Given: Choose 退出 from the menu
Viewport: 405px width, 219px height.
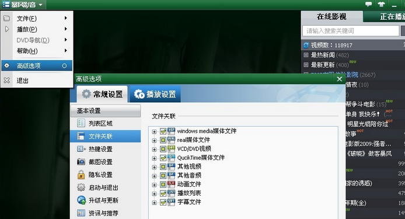Looking at the screenshot, I should pos(37,81).
